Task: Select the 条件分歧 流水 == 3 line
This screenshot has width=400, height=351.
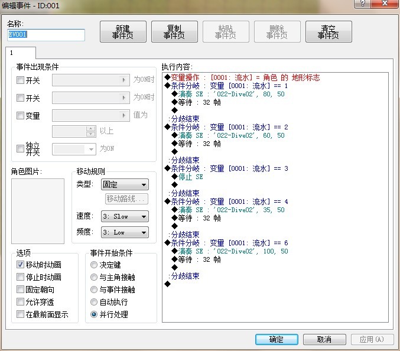Action: pyautogui.click(x=226, y=168)
